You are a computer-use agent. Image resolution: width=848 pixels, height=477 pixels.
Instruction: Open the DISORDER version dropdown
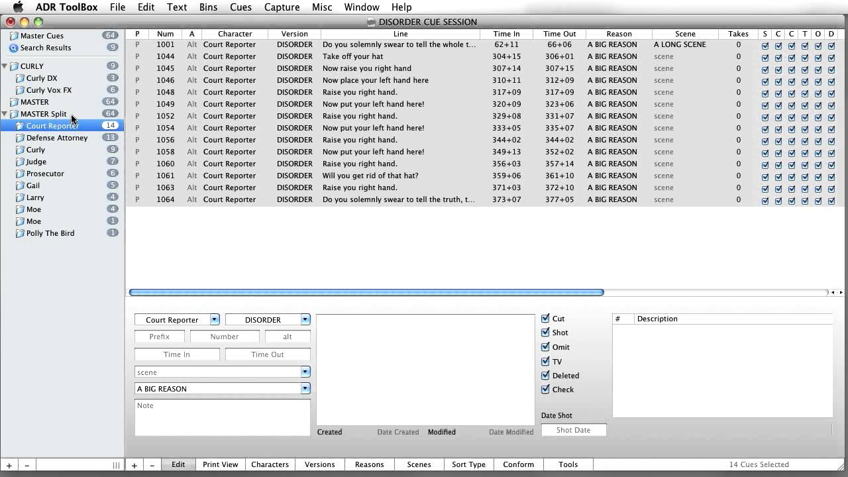click(x=305, y=319)
